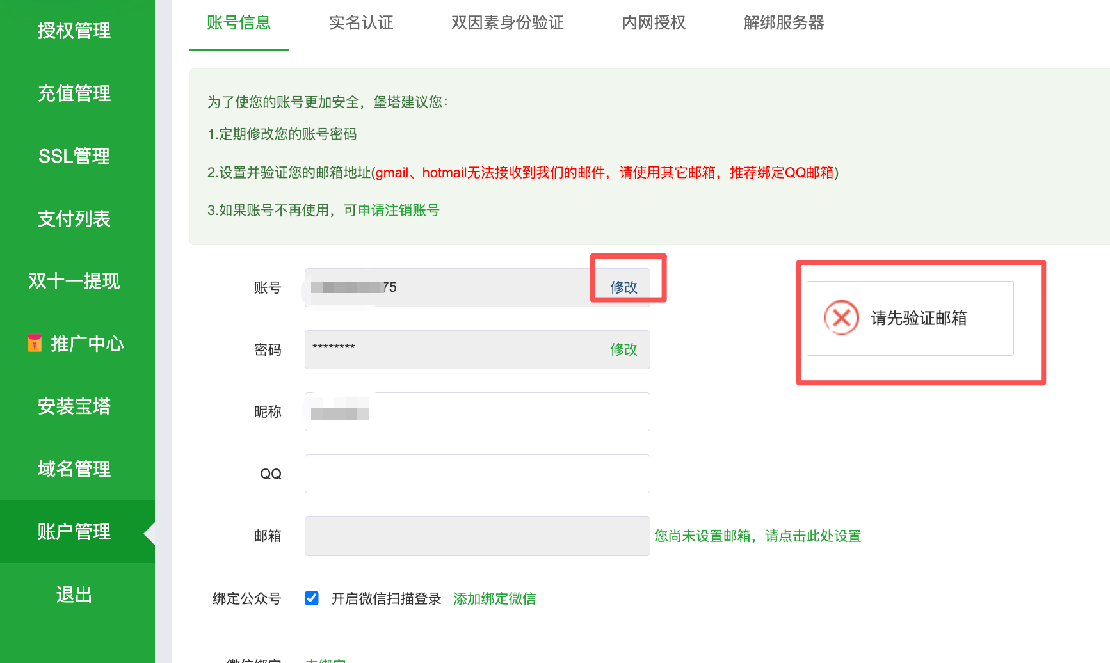
Task: Open the SSL管理 section
Action: pos(74,156)
